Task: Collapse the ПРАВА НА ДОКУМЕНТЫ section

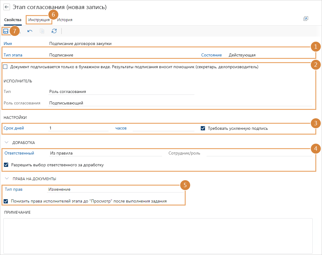Action: (x=7, y=179)
